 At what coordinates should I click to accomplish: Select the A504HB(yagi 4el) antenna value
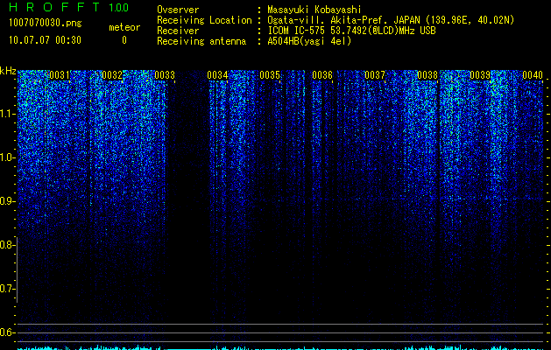point(309,41)
